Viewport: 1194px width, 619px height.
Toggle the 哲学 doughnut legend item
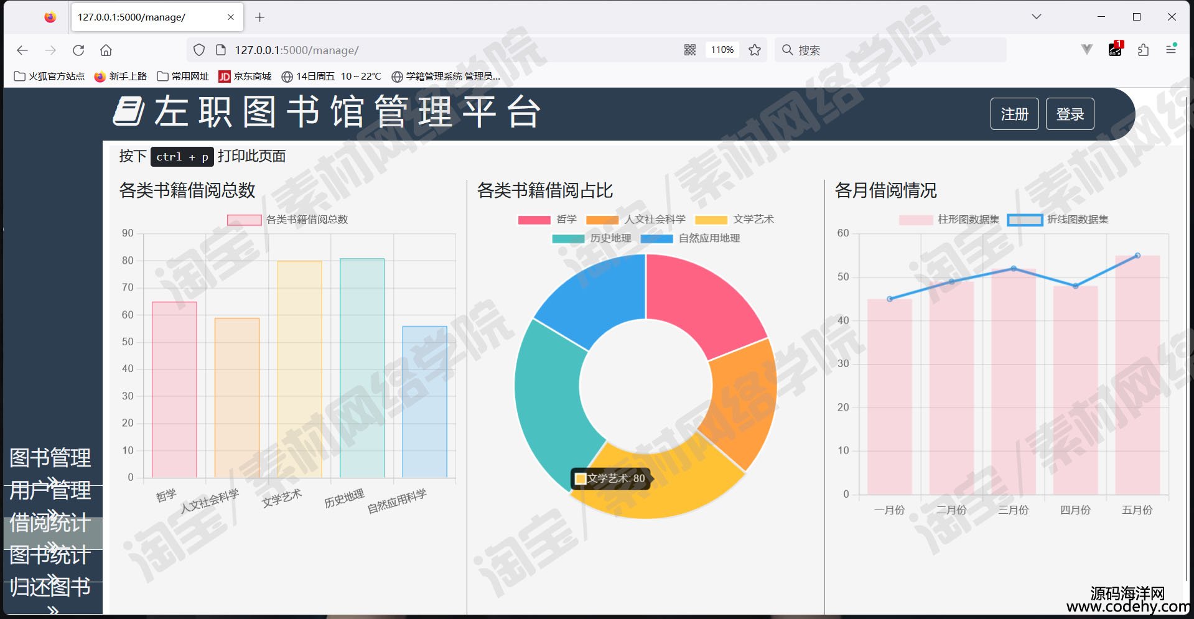point(547,220)
